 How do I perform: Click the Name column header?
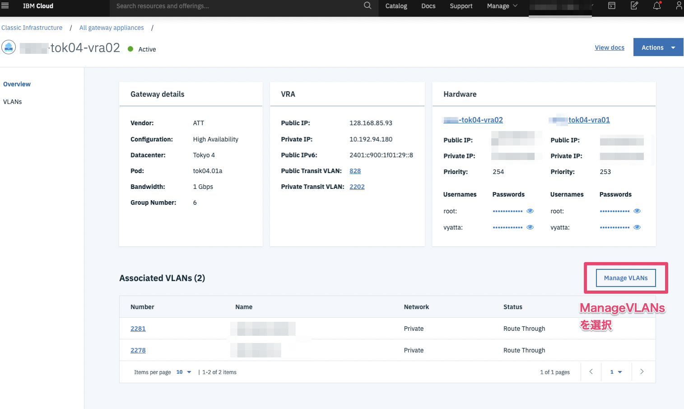244,307
